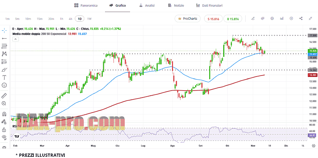Select the 1m timeframe
This screenshot has width=318, height=158.
click(x=7, y=19)
